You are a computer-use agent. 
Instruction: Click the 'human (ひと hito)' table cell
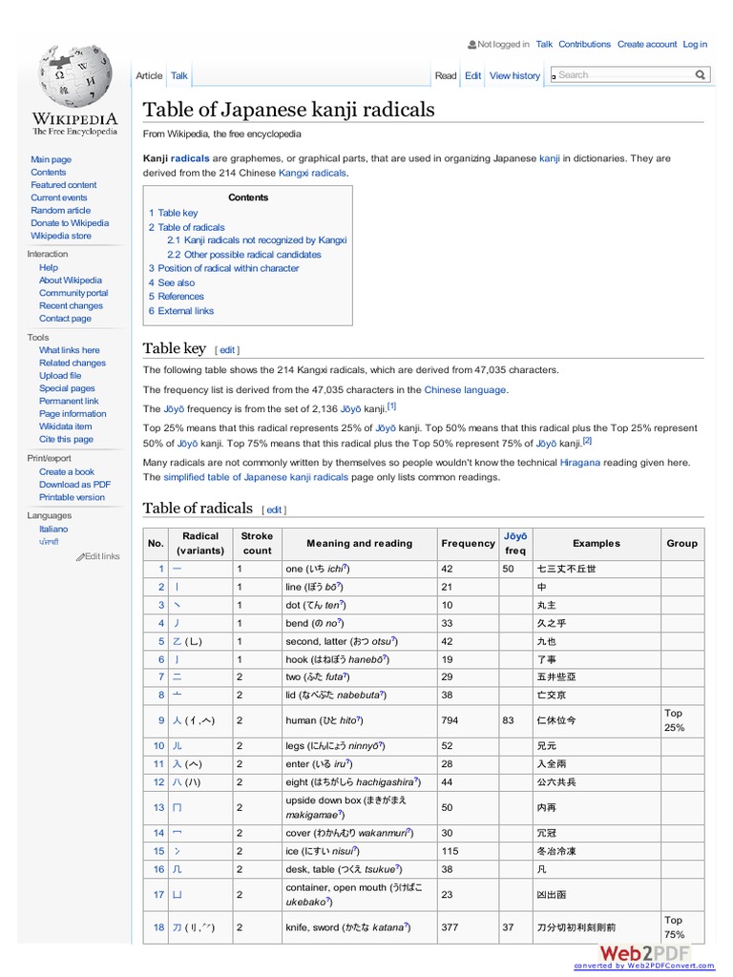(359, 720)
